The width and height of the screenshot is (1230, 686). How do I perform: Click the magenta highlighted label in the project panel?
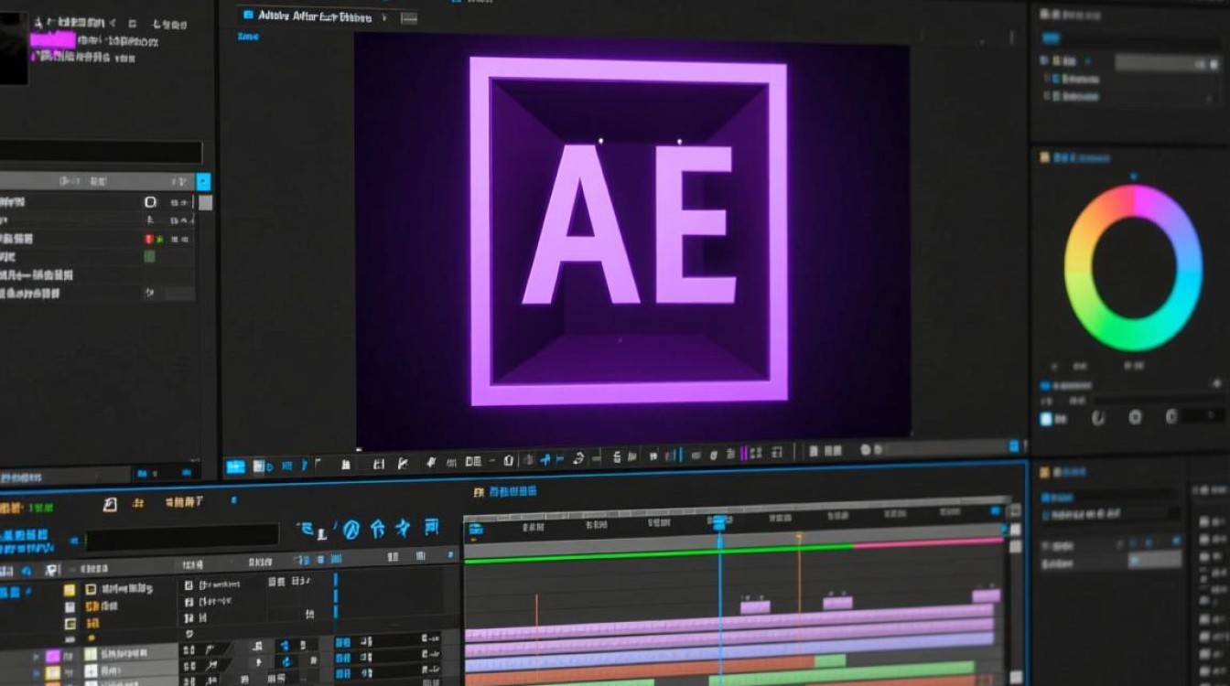pos(52,40)
